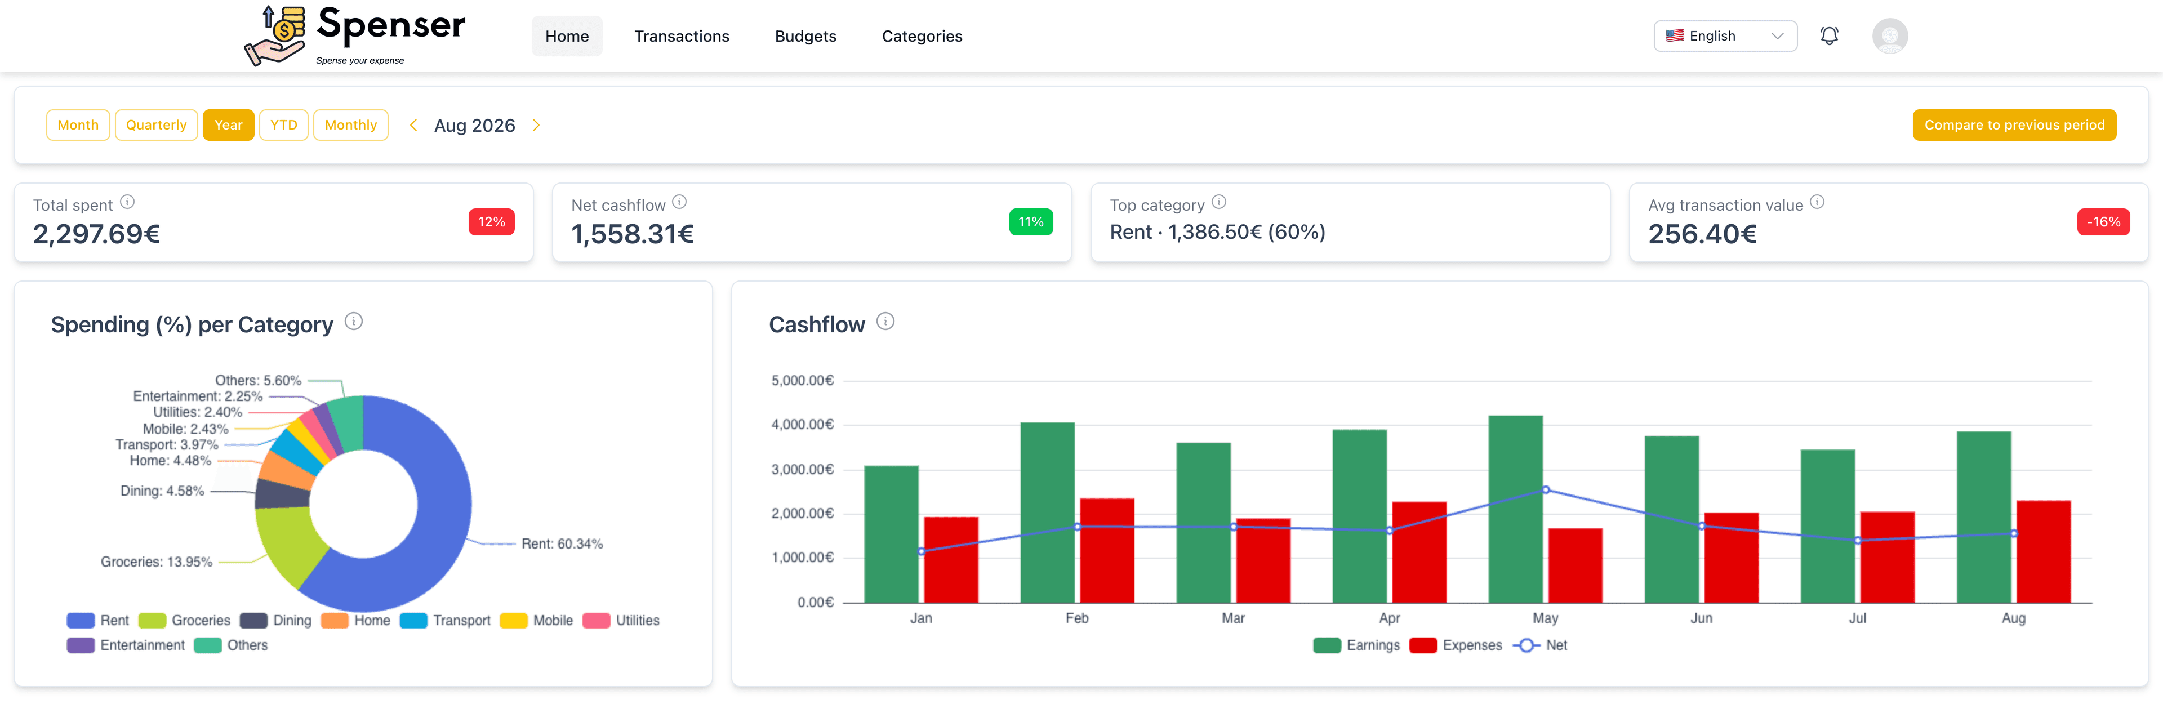Click the 12% badge on Total spent

pos(491,222)
